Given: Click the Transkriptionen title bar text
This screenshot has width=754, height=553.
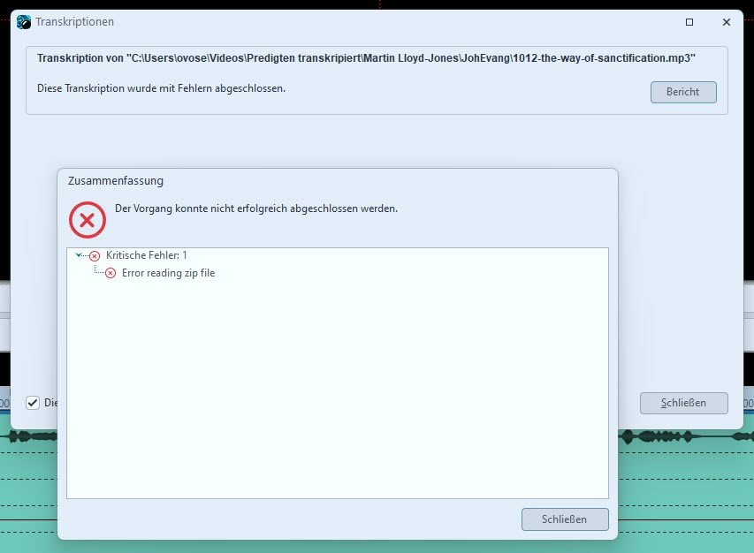Looking at the screenshot, I should click(x=74, y=21).
